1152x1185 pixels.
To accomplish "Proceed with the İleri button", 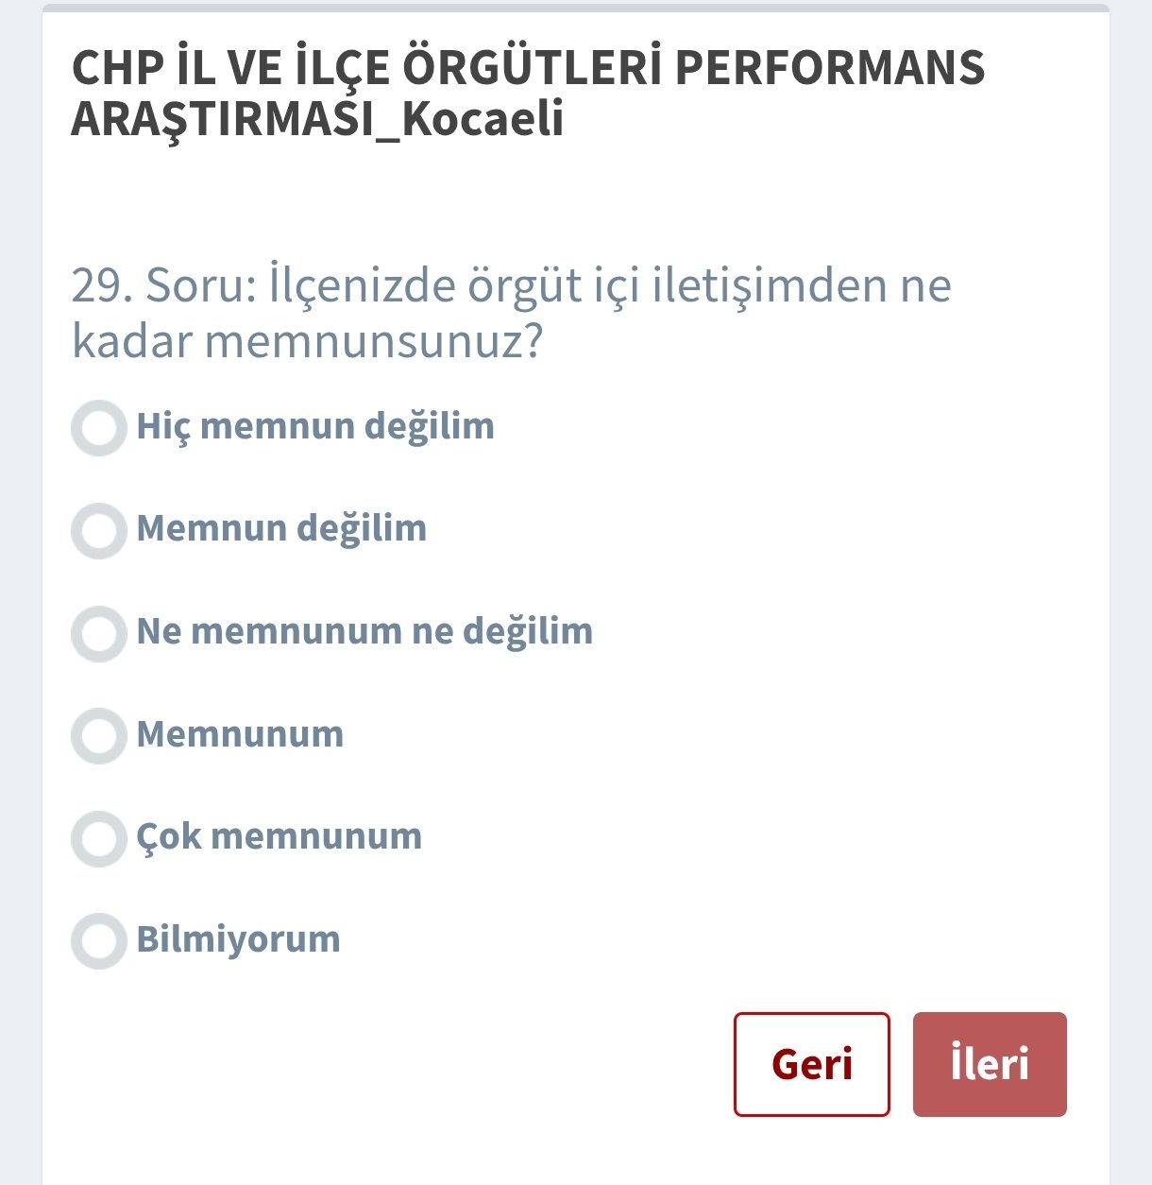I will (x=990, y=1064).
